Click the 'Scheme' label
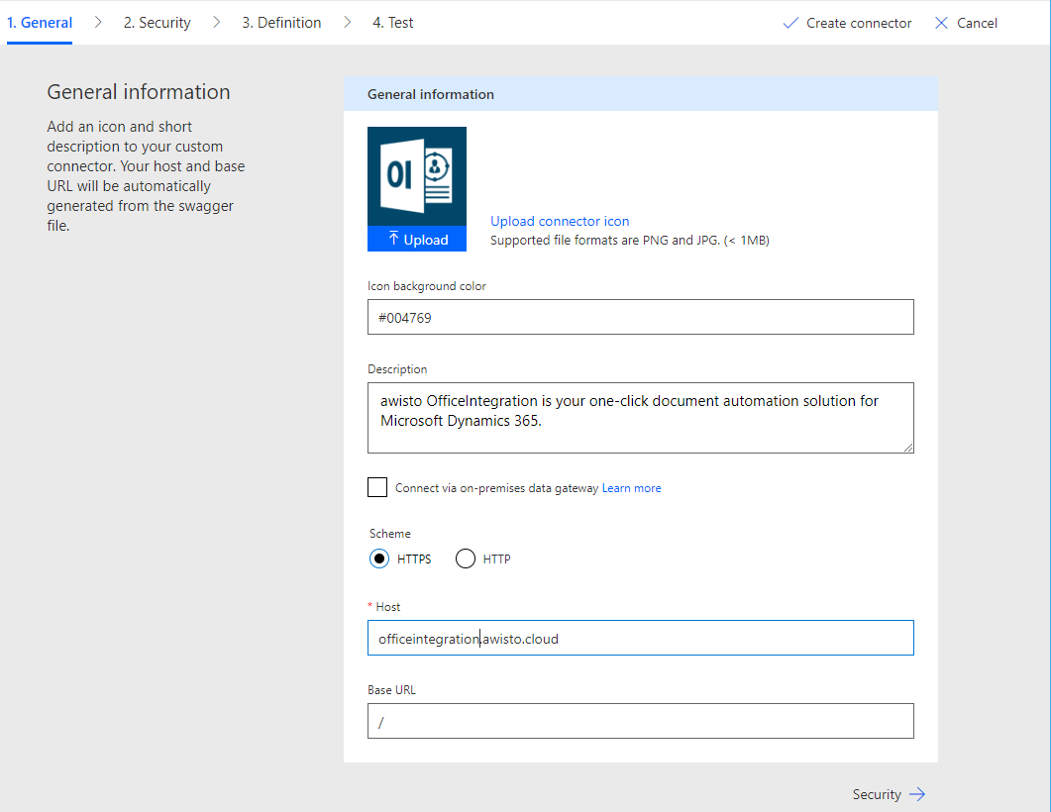The height and width of the screenshot is (812, 1051). pyautogui.click(x=390, y=534)
